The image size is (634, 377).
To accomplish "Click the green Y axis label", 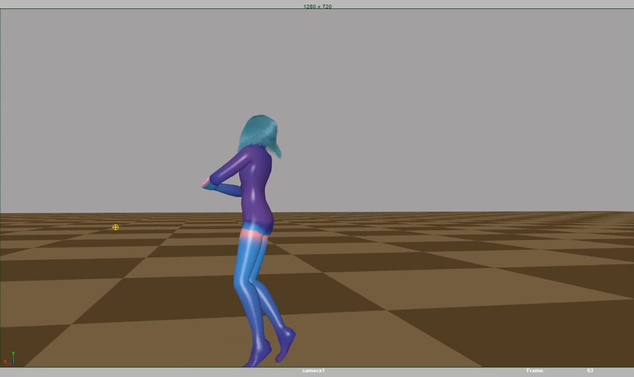I will pyautogui.click(x=13, y=353).
